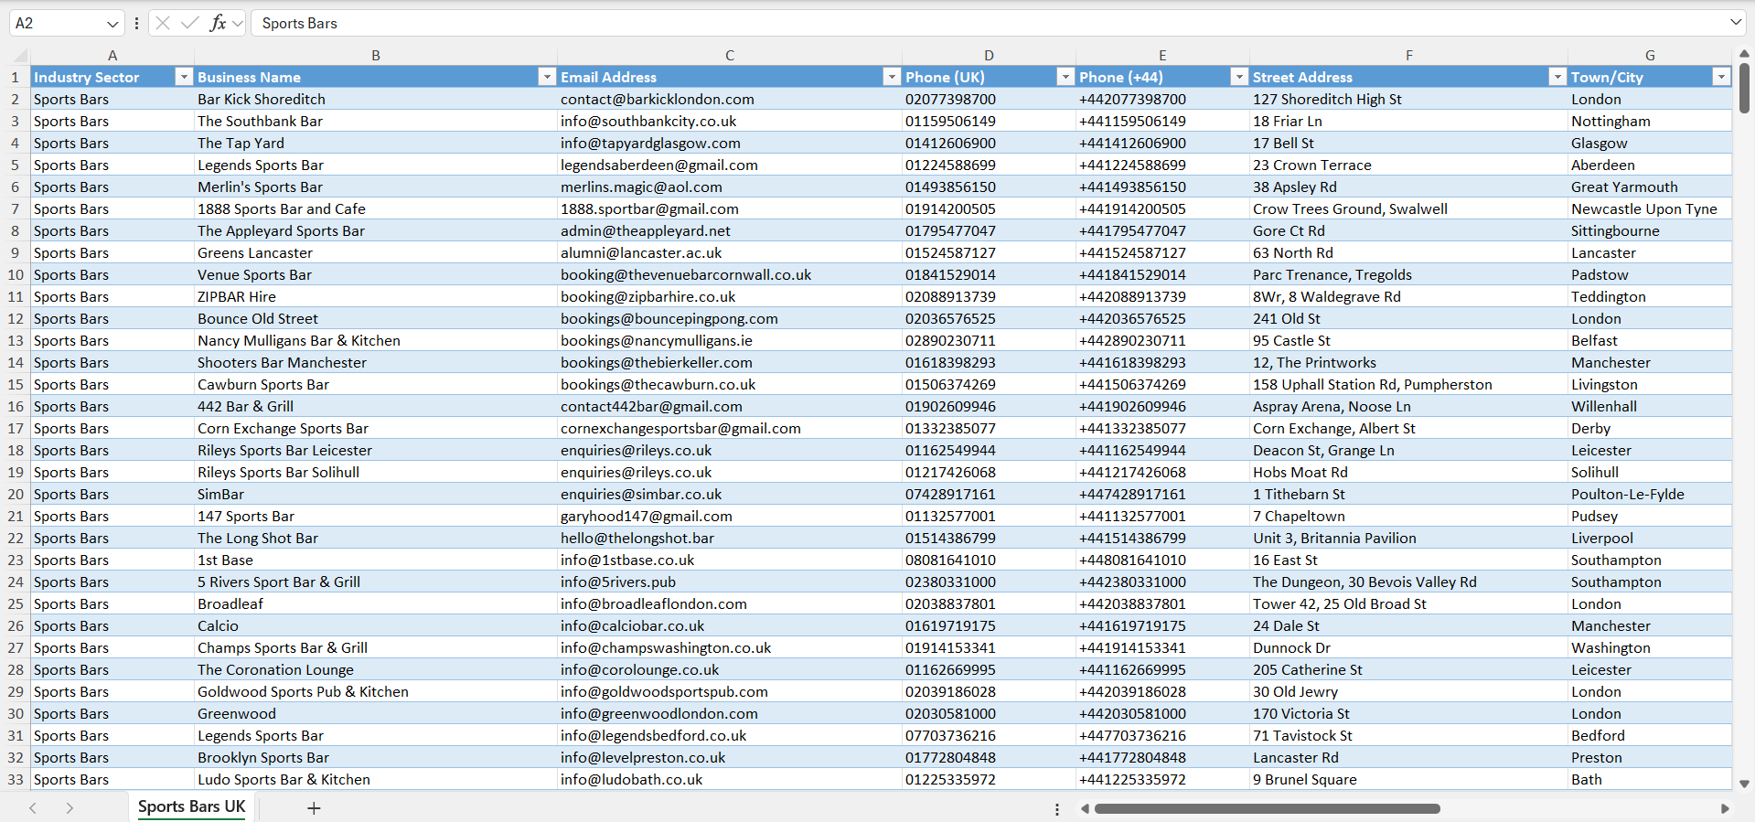Click the horizontal scrollbar left arrow
The image size is (1755, 822).
(x=1086, y=808)
